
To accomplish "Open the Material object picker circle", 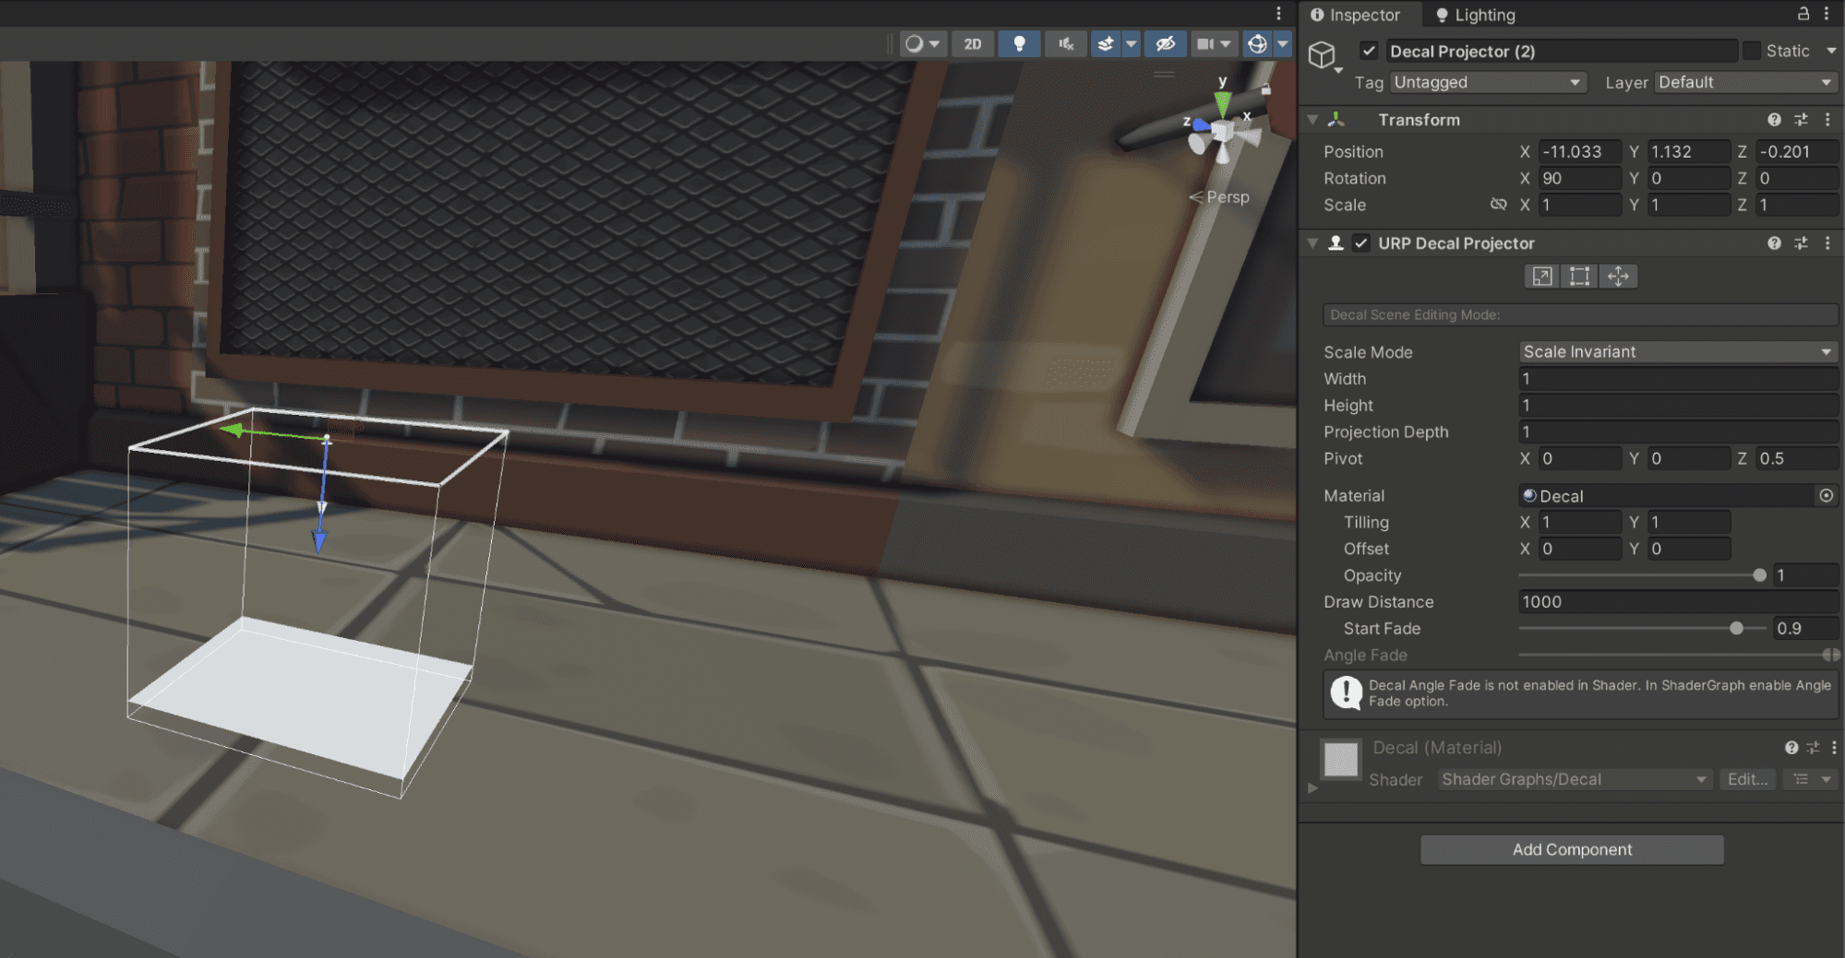I will 1826,496.
